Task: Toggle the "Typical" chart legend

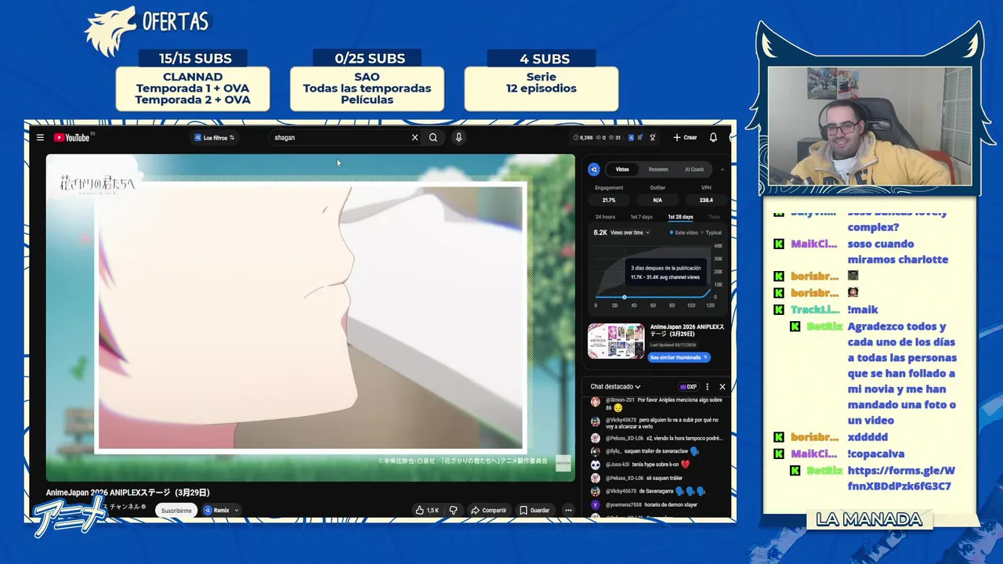Action: click(x=712, y=233)
